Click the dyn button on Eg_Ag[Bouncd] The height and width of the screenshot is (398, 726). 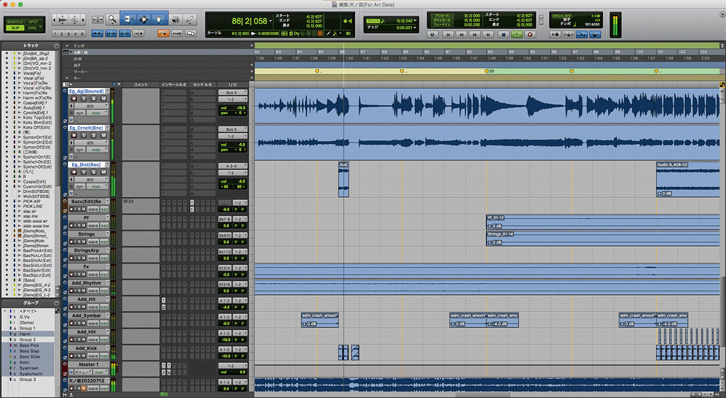tap(80, 113)
